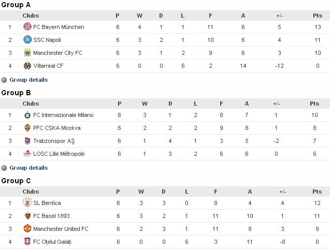Click the Villarreal CF club crest
The width and height of the screenshot is (330, 249).
click(27, 66)
